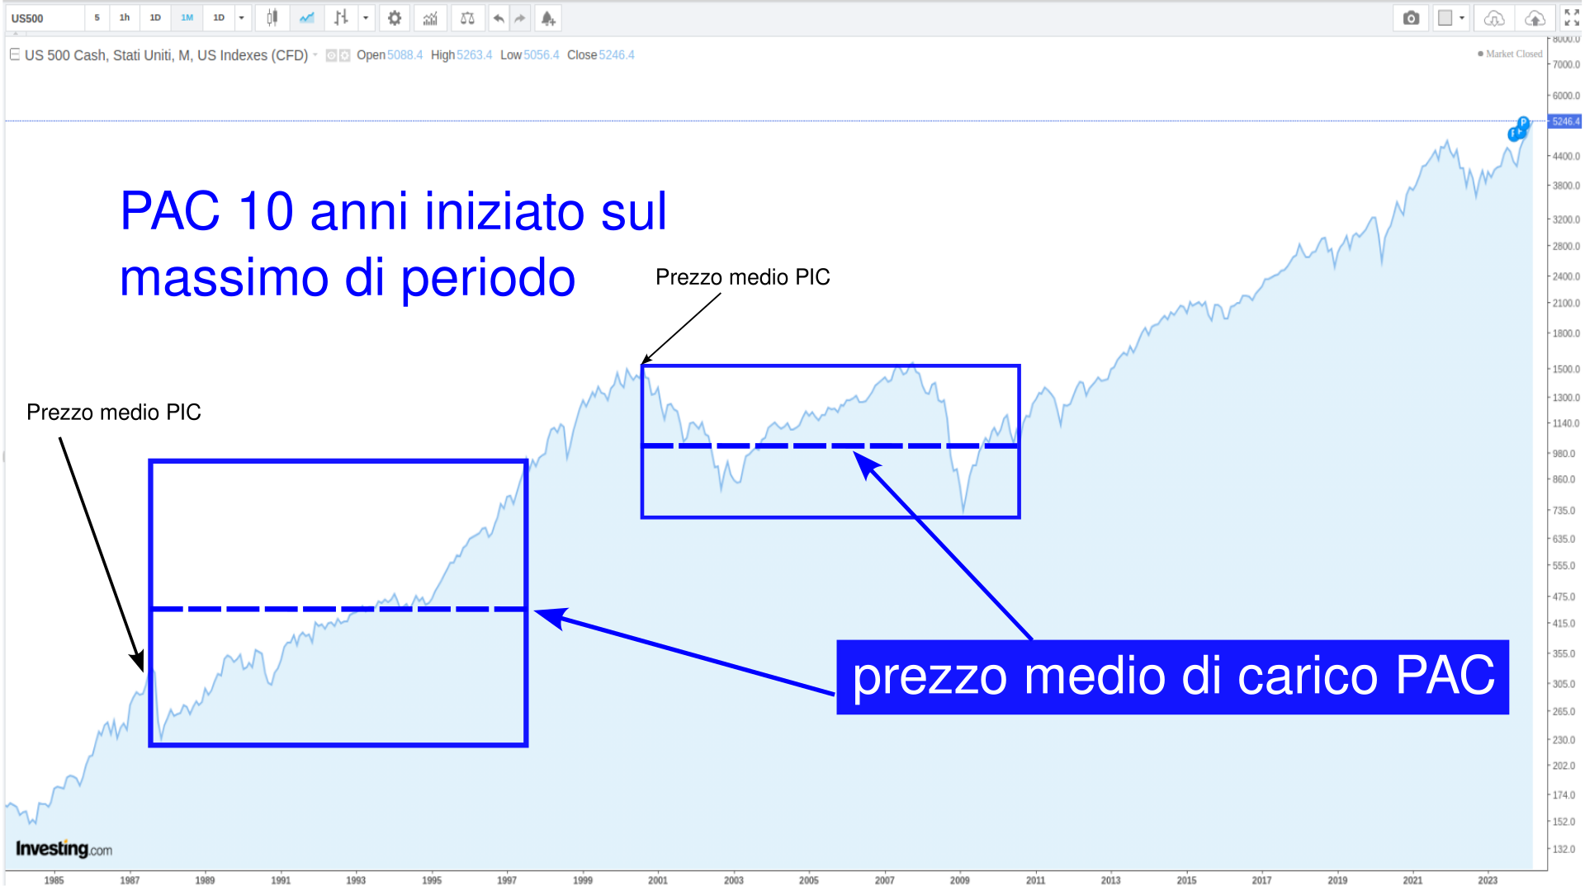The width and height of the screenshot is (1585, 891).
Task: Toggle the legend visibility eye icon
Action: click(x=331, y=55)
